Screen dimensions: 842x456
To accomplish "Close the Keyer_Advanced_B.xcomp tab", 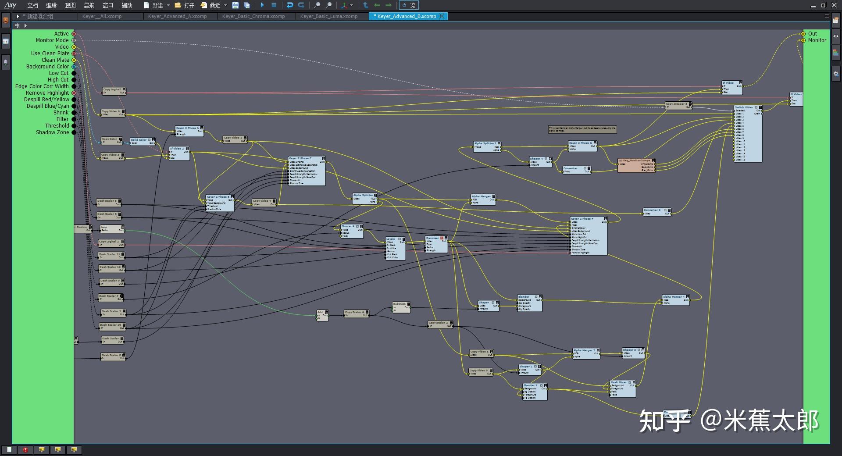I will tap(442, 16).
